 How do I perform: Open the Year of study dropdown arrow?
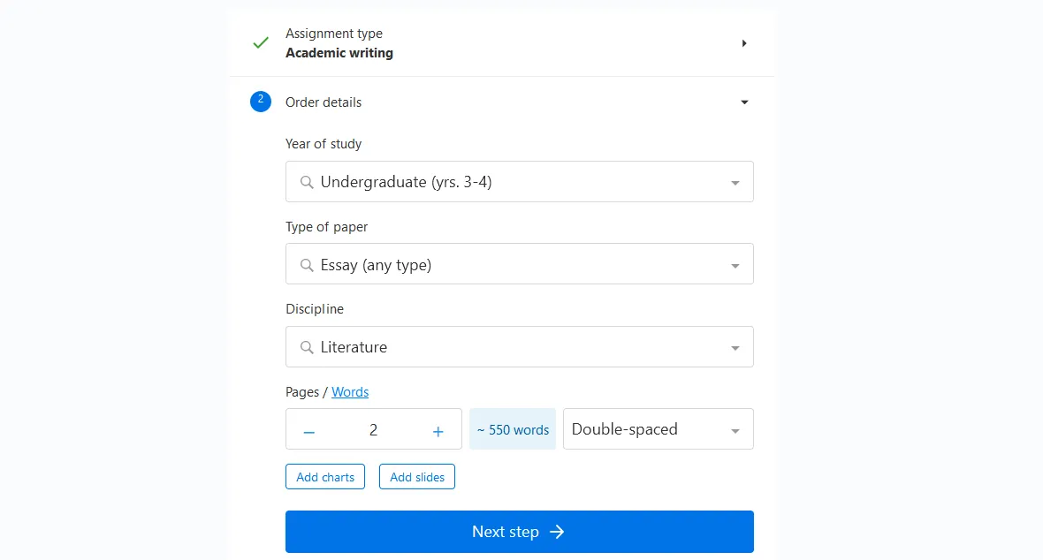(x=735, y=183)
